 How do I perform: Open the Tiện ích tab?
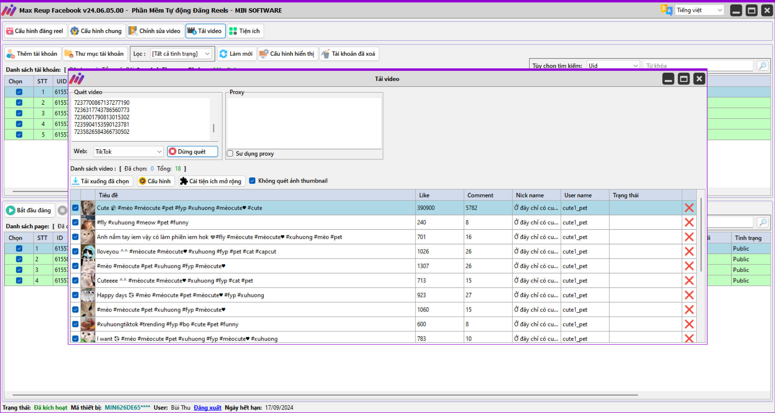[245, 31]
